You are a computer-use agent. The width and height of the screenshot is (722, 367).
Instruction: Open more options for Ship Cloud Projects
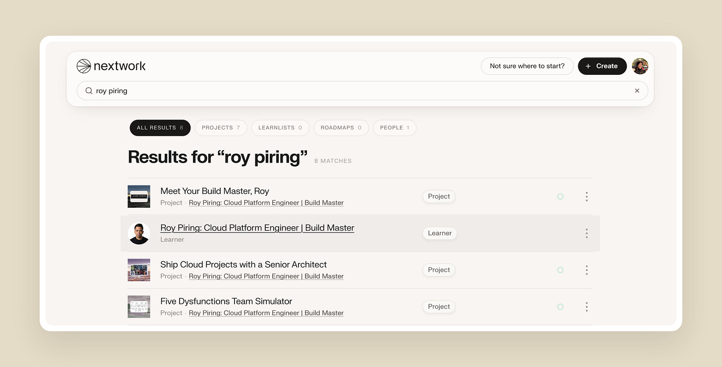pyautogui.click(x=587, y=270)
